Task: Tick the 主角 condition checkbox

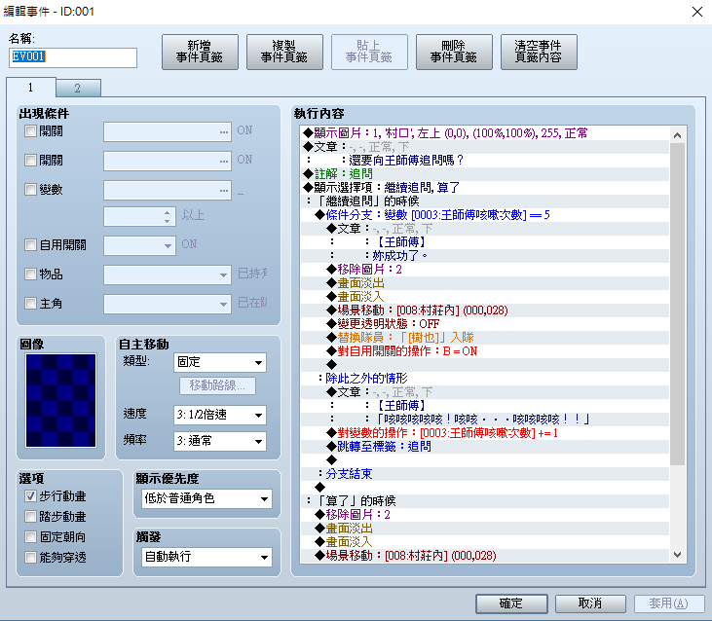Action: tap(30, 303)
